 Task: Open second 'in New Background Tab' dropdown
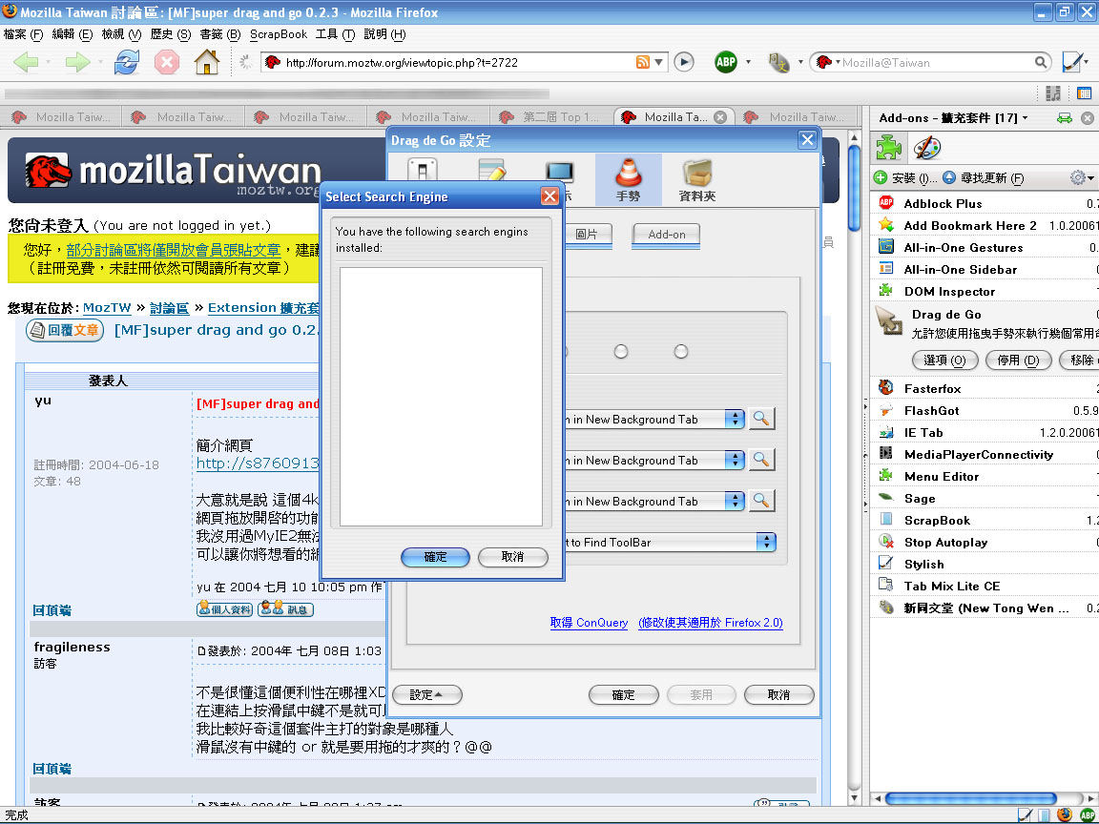pos(734,460)
